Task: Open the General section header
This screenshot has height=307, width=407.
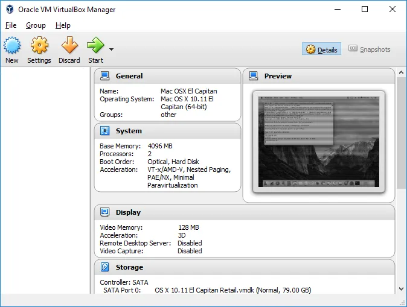Action: [x=168, y=76]
